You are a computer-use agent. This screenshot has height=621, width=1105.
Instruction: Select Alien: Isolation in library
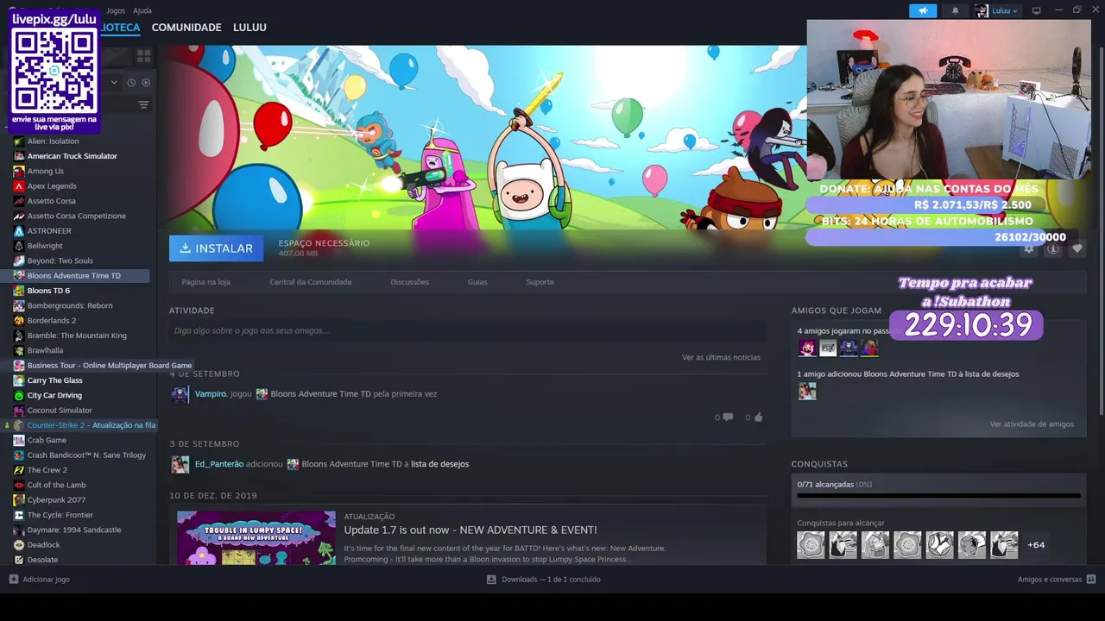[x=53, y=141]
